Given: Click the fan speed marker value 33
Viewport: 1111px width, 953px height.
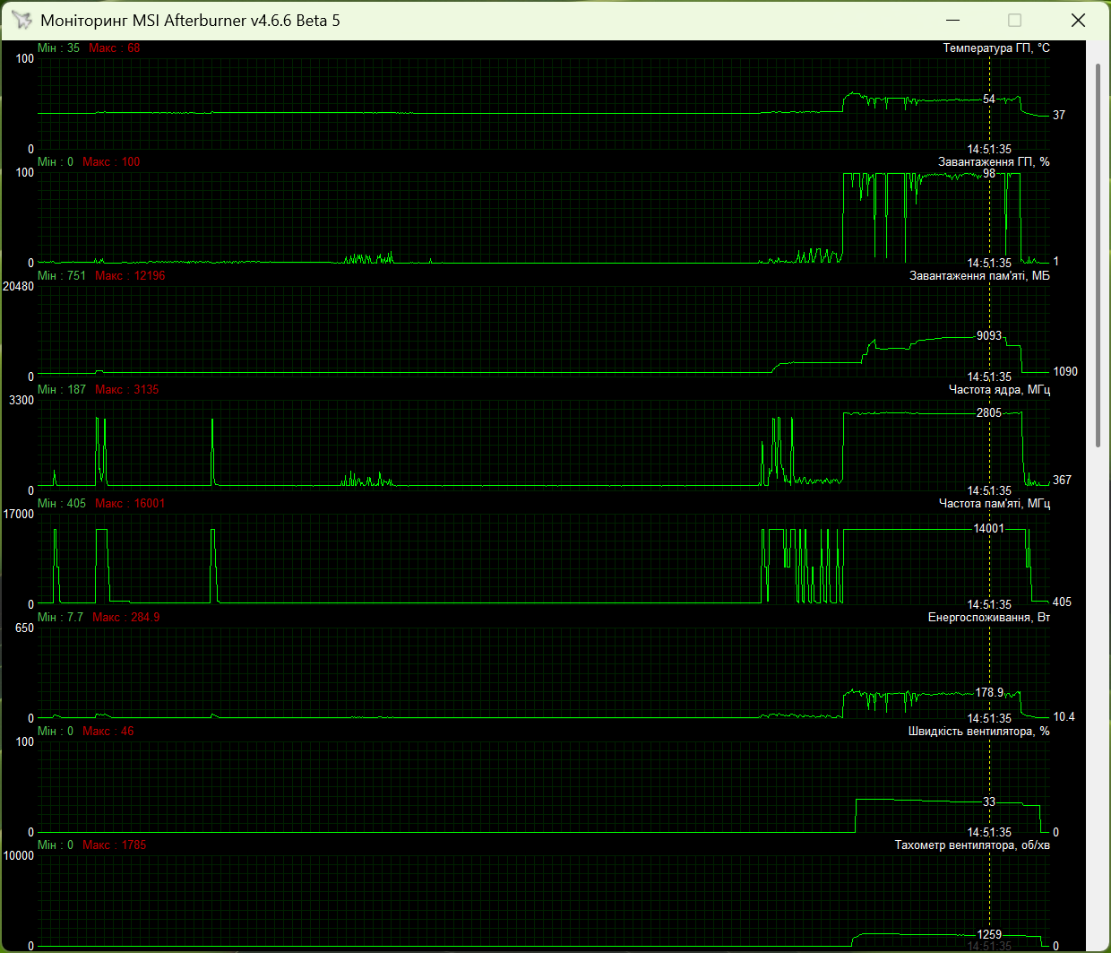Looking at the screenshot, I should click(989, 802).
